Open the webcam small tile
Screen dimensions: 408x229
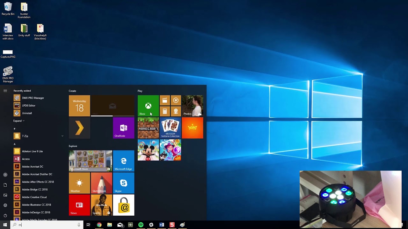[176, 111]
